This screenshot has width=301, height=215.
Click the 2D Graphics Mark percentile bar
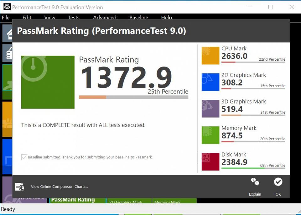click(253, 88)
